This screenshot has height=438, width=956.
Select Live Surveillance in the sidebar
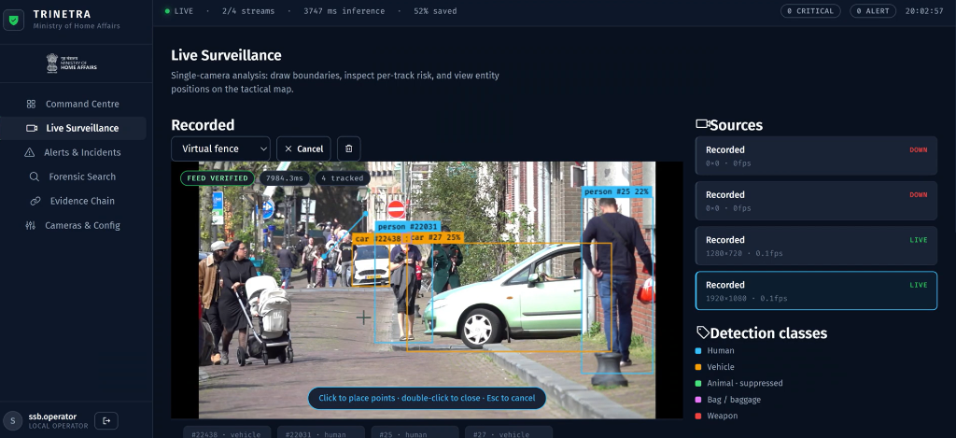73,128
